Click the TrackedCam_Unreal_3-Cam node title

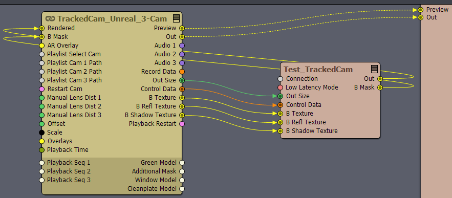coord(112,19)
